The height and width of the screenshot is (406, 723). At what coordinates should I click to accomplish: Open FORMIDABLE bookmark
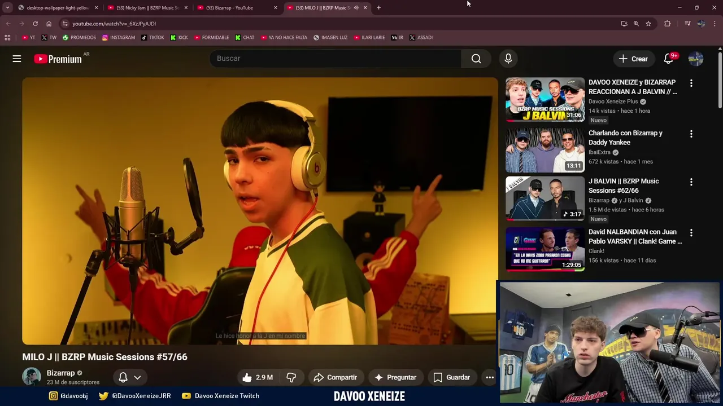pyautogui.click(x=211, y=38)
